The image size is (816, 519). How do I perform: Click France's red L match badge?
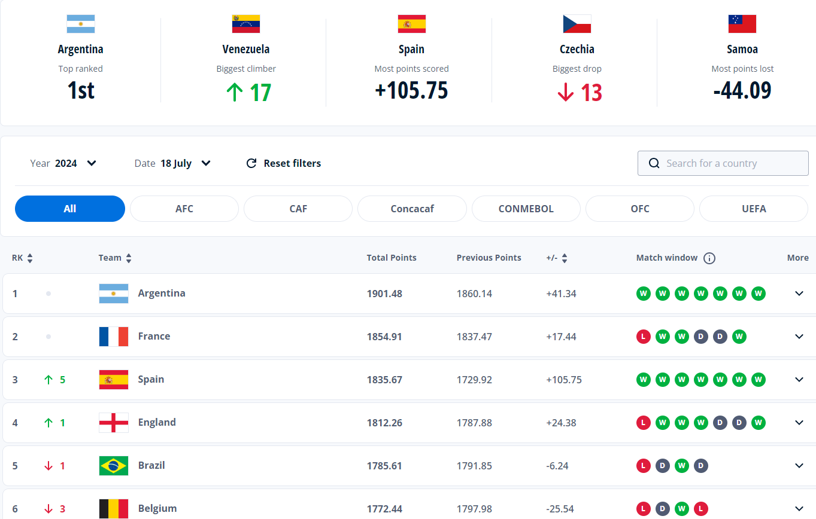click(644, 337)
